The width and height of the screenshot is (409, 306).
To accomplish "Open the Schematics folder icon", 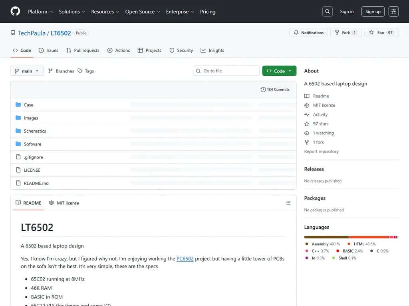I will pyautogui.click(x=18, y=131).
